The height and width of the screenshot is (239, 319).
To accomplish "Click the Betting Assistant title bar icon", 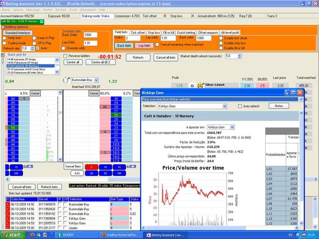I will [2, 3].
